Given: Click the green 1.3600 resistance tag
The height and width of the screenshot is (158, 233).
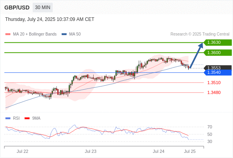Looking at the screenshot, I should coord(218,53).
